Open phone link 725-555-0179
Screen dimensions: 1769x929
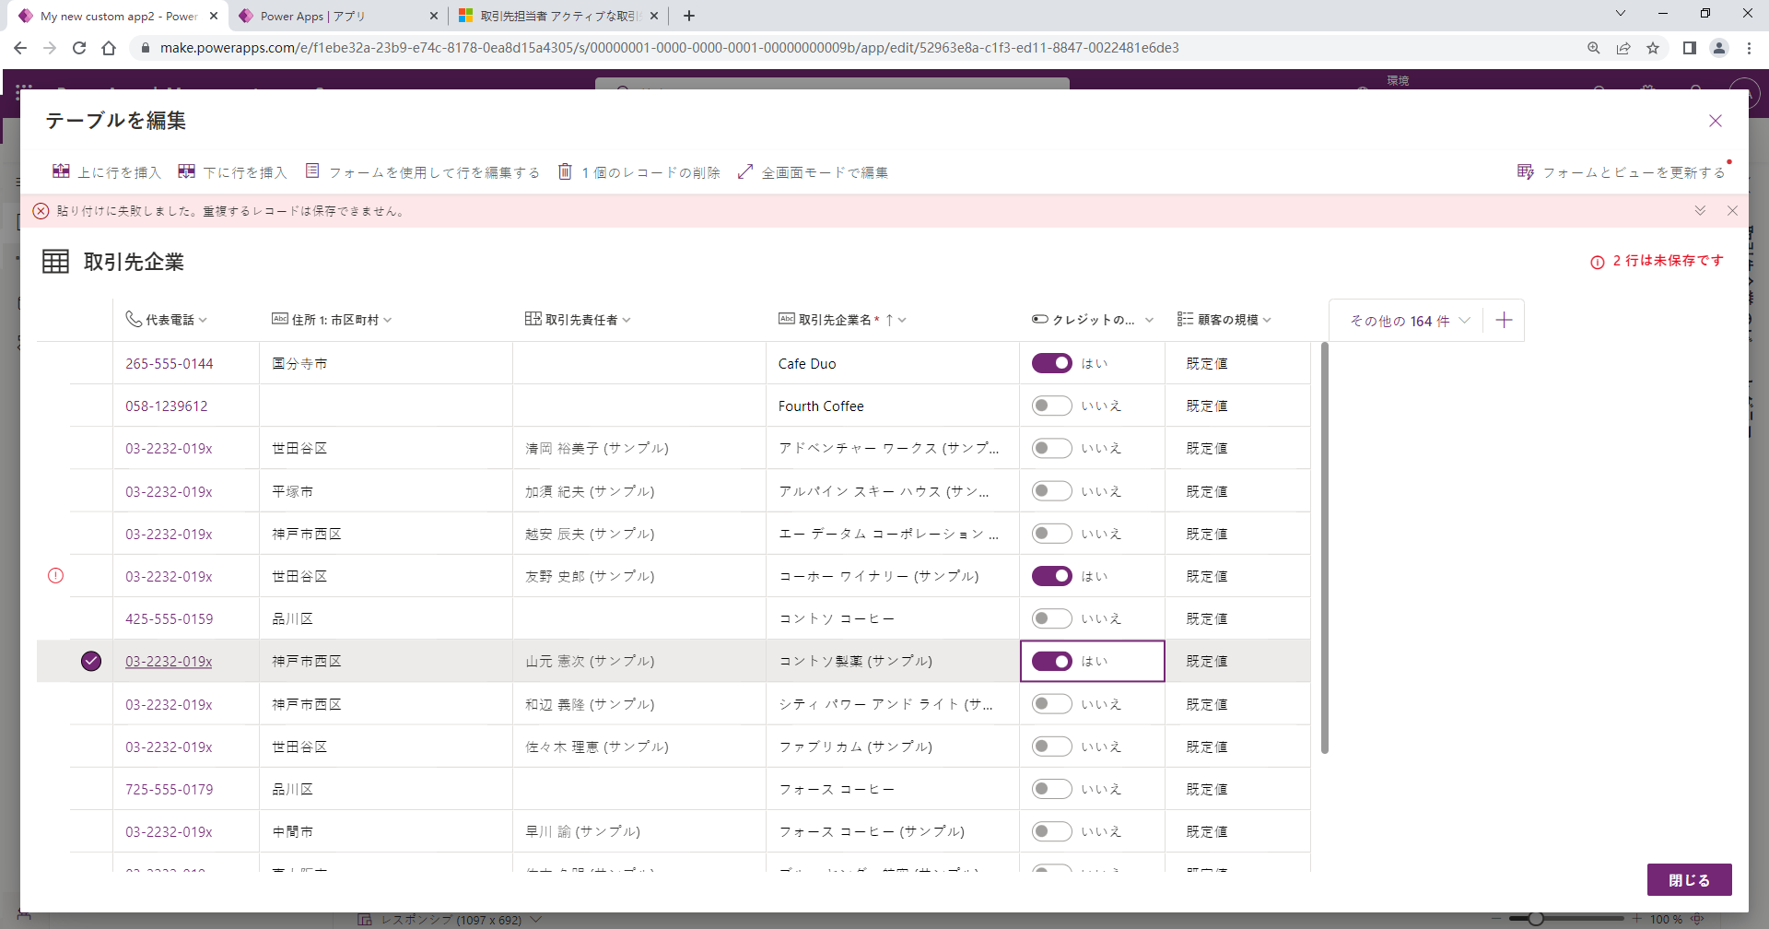coord(170,790)
